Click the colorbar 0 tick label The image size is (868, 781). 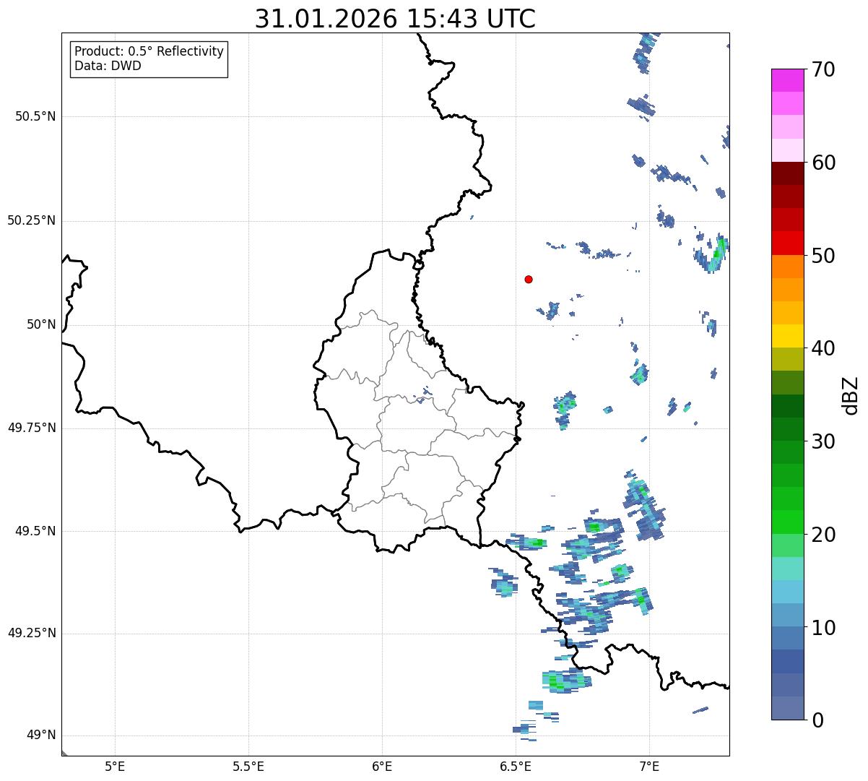(x=817, y=720)
